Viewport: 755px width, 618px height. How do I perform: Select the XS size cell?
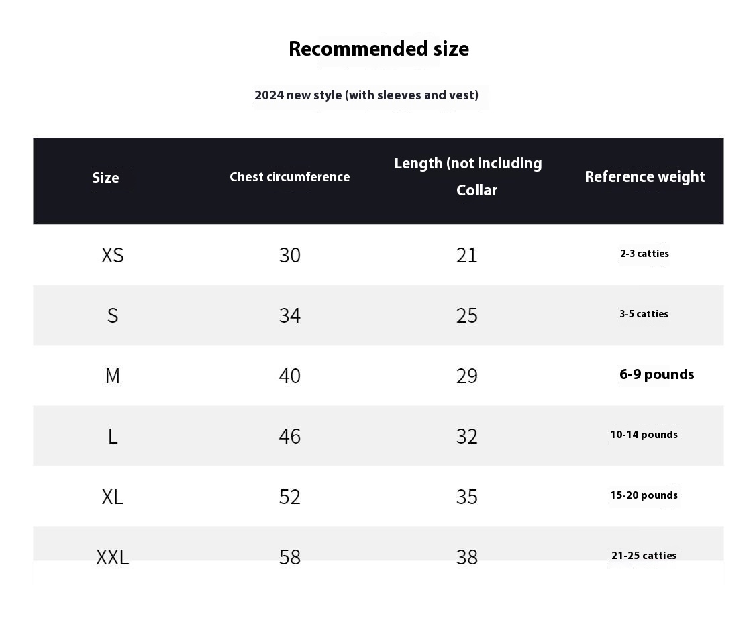click(113, 255)
